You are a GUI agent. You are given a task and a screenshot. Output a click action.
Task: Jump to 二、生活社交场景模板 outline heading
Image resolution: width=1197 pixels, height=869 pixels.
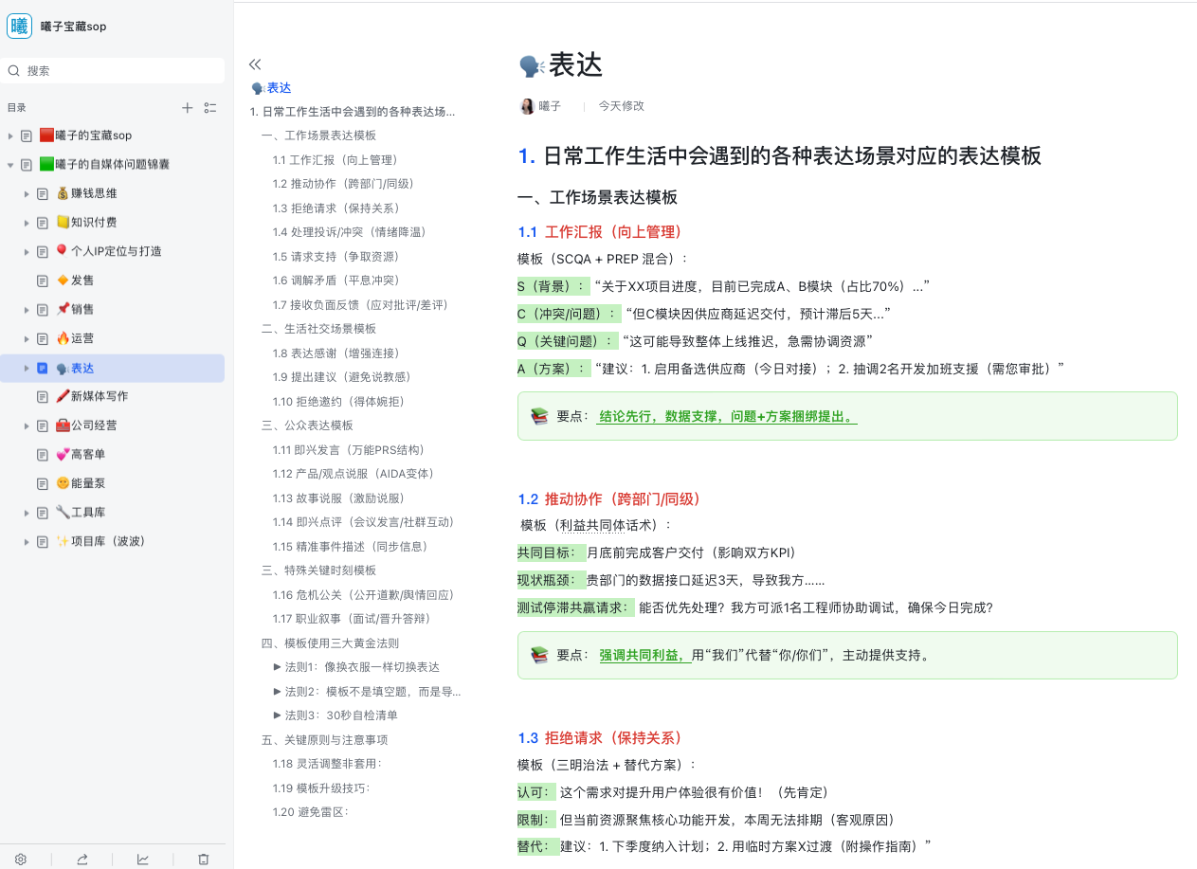(318, 329)
